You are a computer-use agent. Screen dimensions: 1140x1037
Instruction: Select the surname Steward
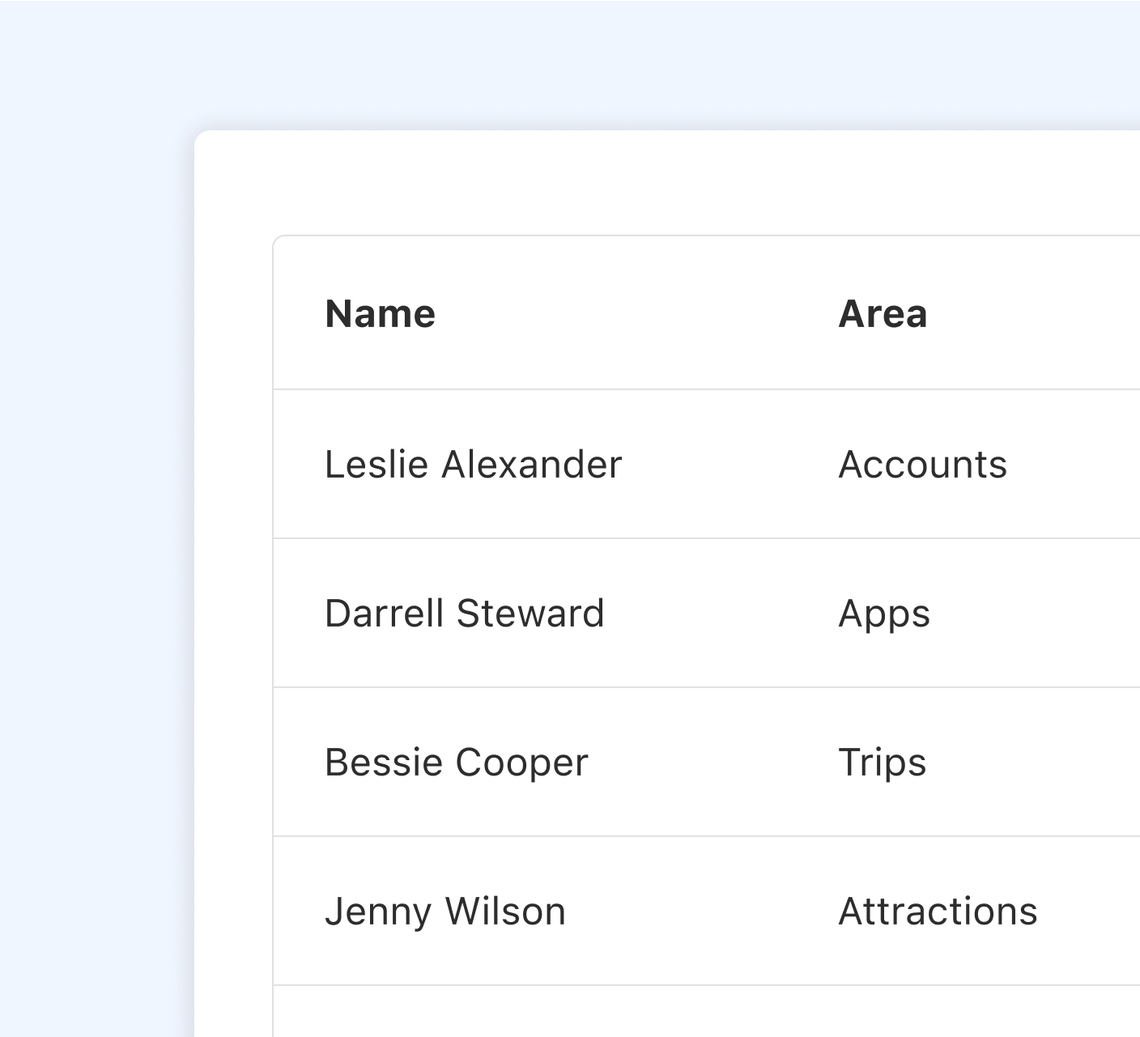(530, 614)
